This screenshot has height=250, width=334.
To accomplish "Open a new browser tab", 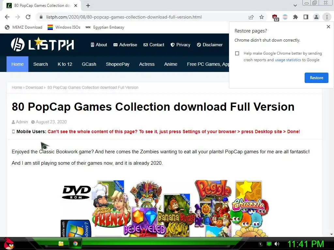I will pos(88,6).
